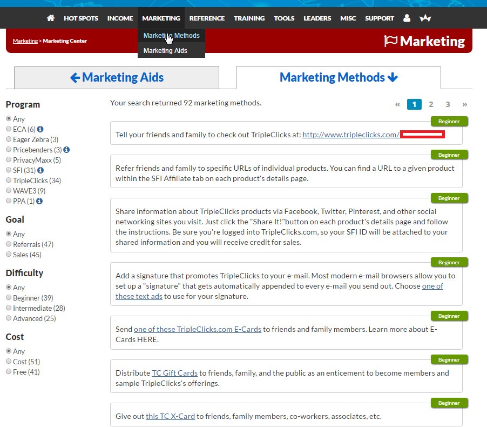Choose Advanced (25) difficulty

(9, 318)
